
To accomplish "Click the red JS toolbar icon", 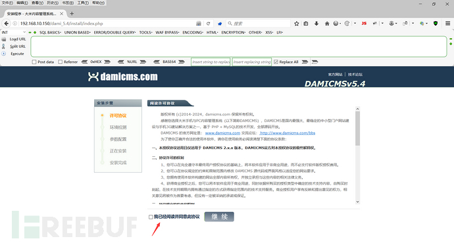I will tap(364, 24).
